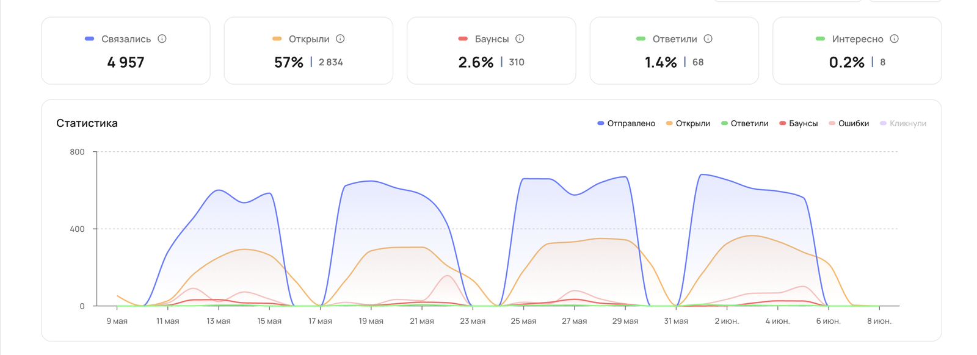Click info icon next to Открыли
The image size is (977, 355).
click(x=340, y=38)
